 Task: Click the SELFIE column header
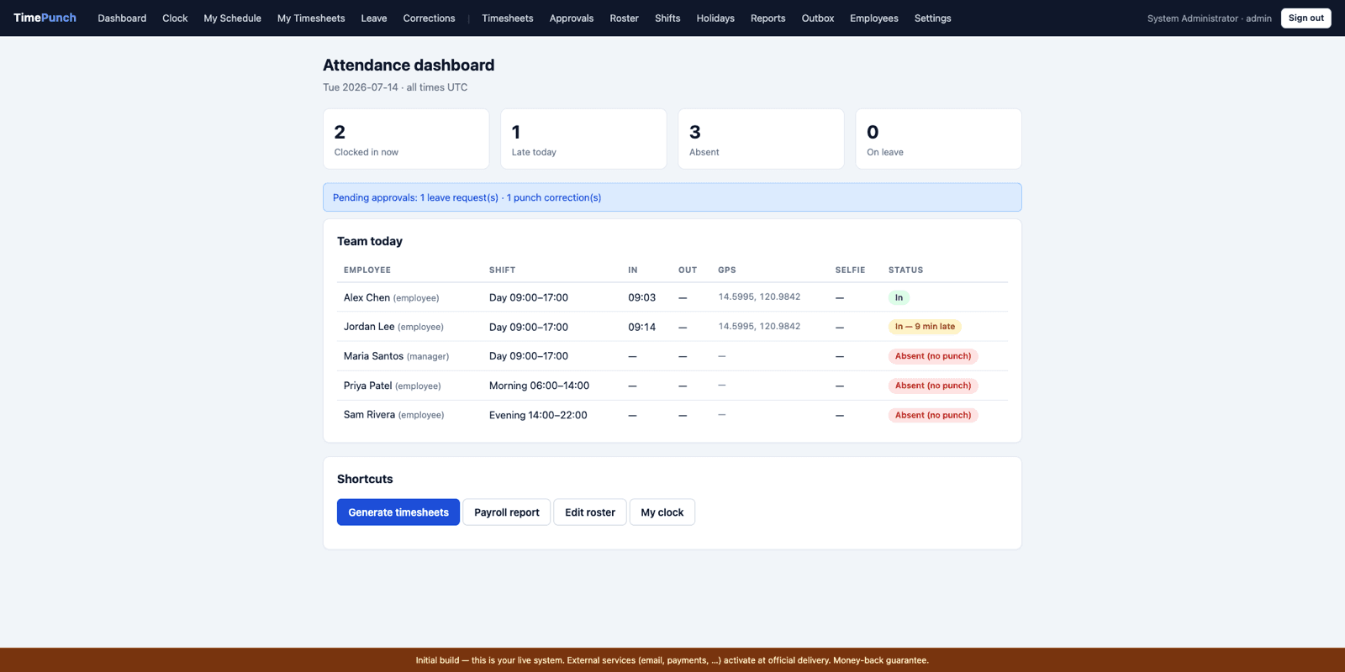[x=850, y=270]
